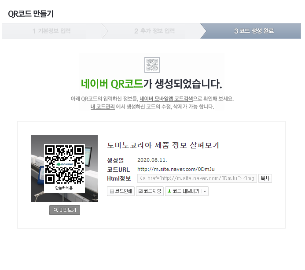
Task: Click the title 도미노코리아 제품 정보 살펴보기
Action: tap(163, 145)
